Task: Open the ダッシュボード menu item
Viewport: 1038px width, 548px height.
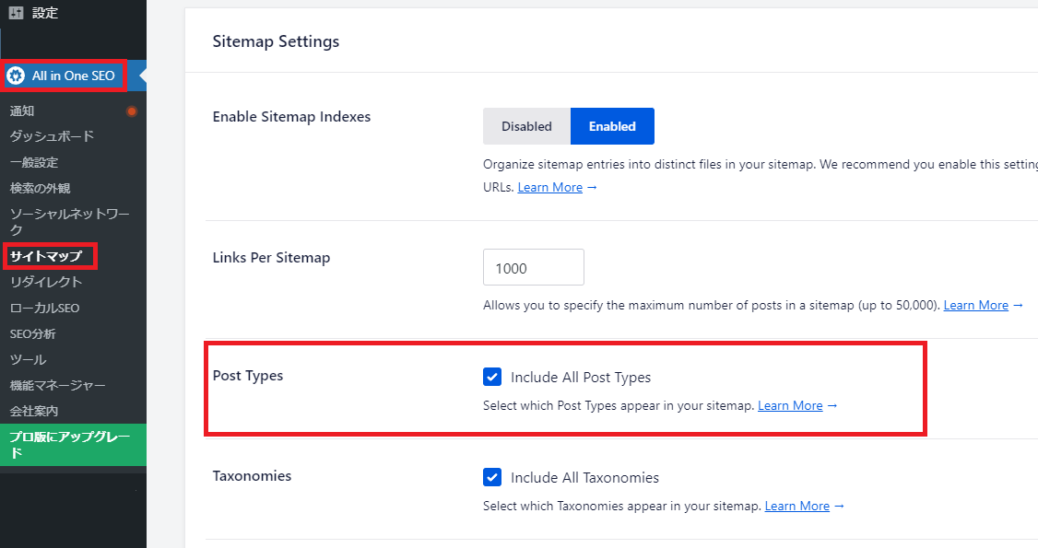Action: click(52, 136)
